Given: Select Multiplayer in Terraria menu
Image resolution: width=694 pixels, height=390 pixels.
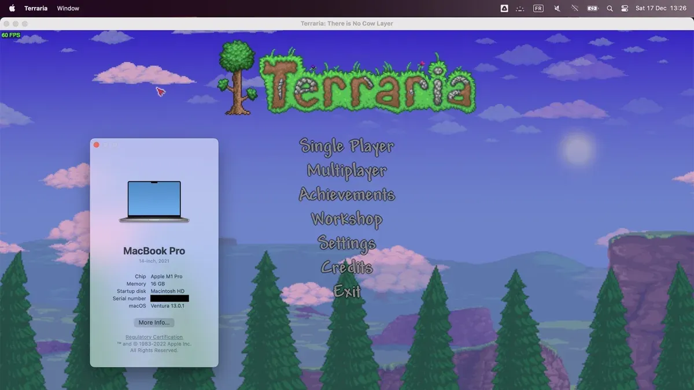Looking at the screenshot, I should [347, 170].
